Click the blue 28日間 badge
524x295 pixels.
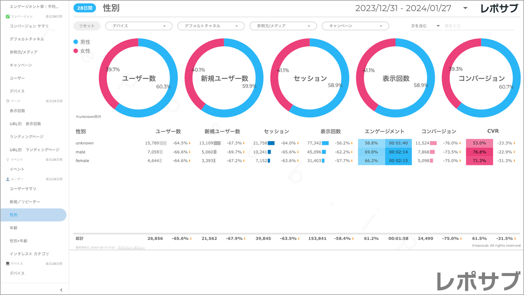pos(84,8)
